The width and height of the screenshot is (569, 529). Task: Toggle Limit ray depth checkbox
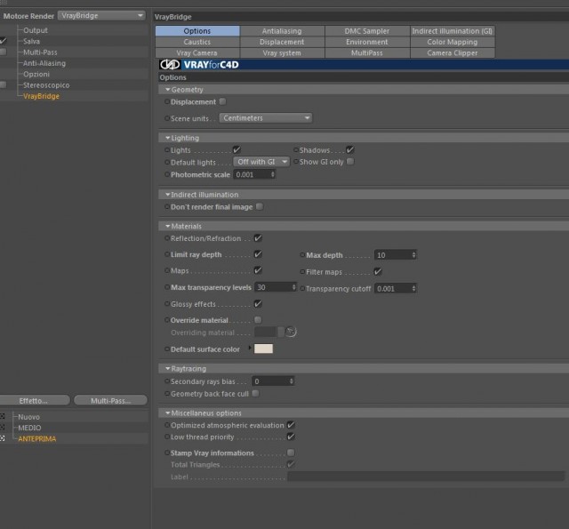[258, 254]
